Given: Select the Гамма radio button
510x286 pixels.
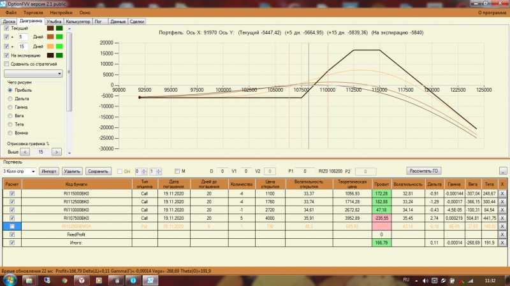Looking at the screenshot, I should pyautogui.click(x=10, y=107).
